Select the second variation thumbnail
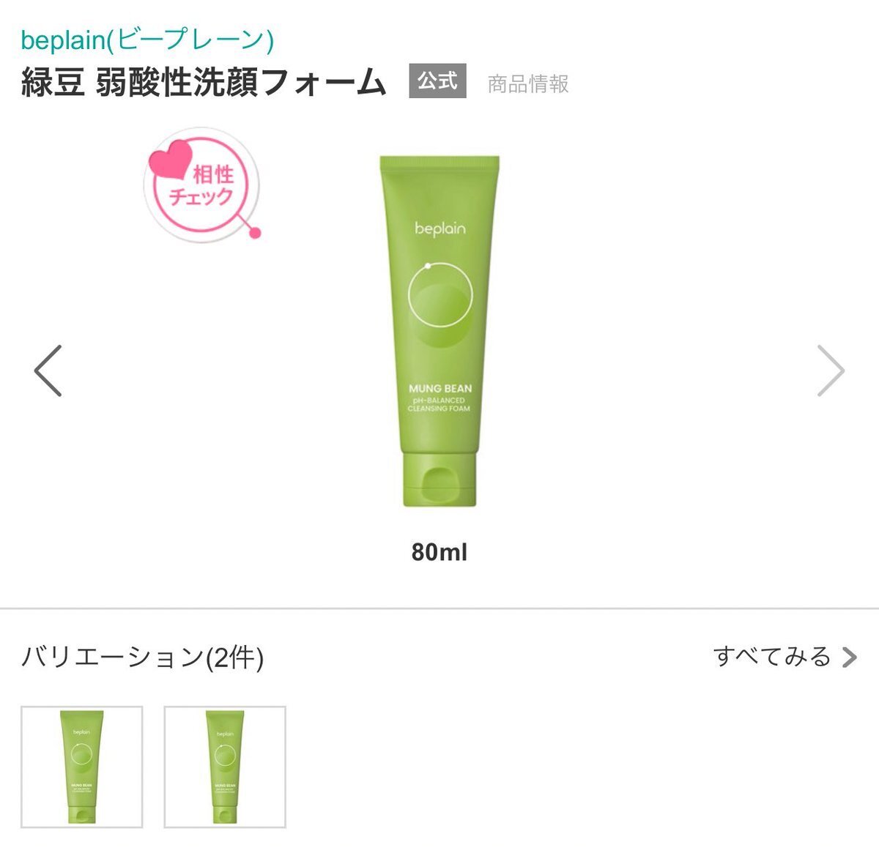This screenshot has width=879, height=853. [225, 767]
